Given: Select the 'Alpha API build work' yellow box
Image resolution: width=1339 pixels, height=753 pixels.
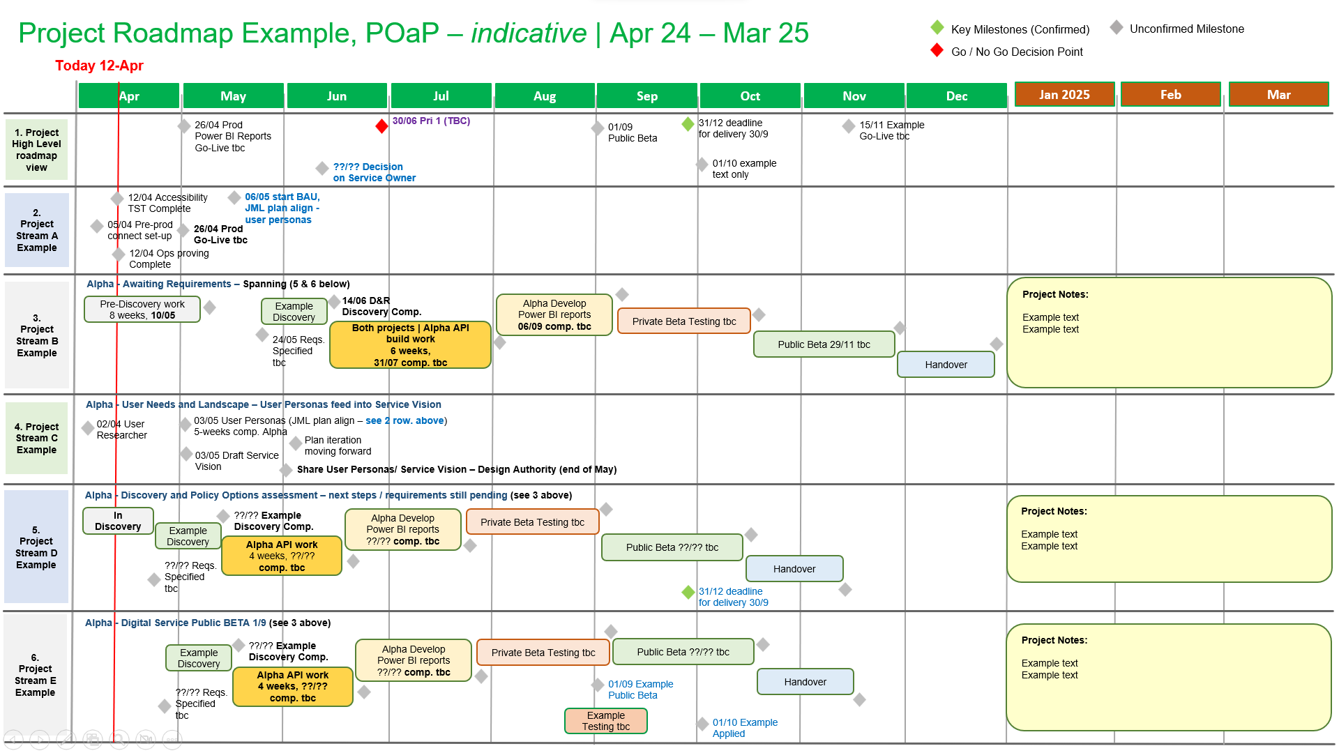Looking at the screenshot, I should [410, 344].
